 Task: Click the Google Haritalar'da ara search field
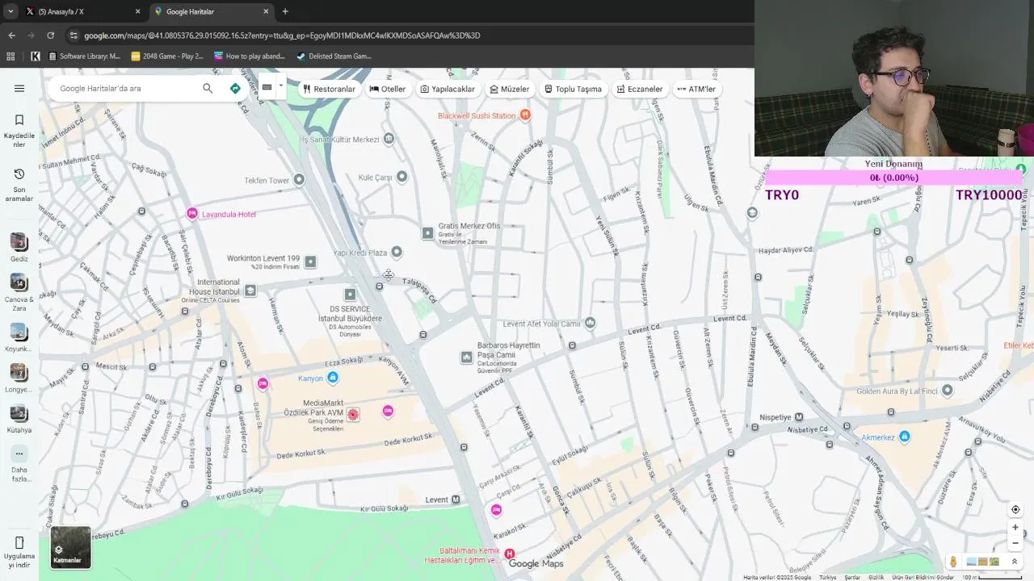tap(125, 89)
